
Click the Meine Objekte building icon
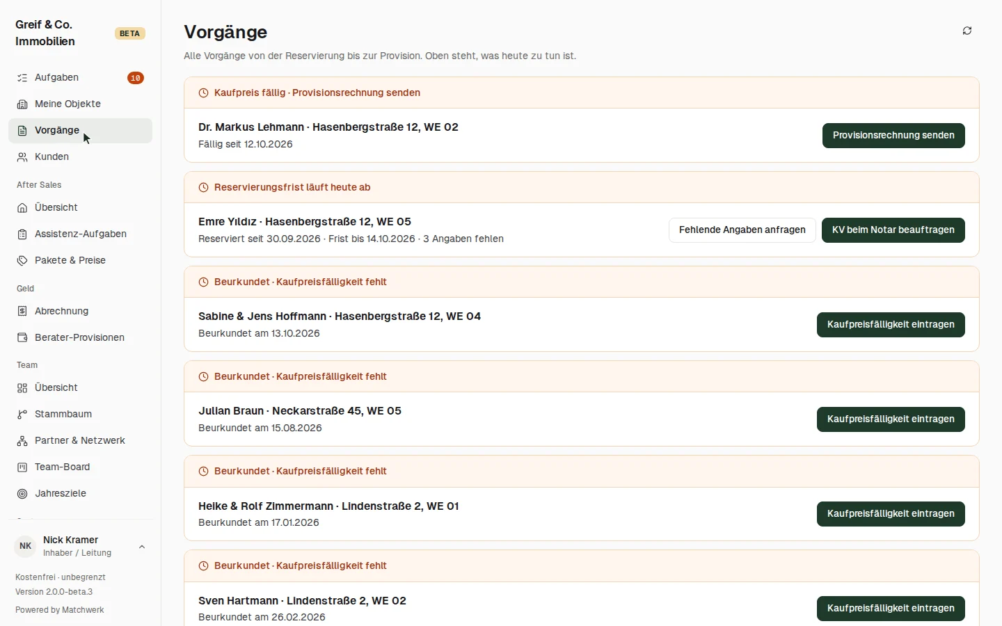(22, 104)
